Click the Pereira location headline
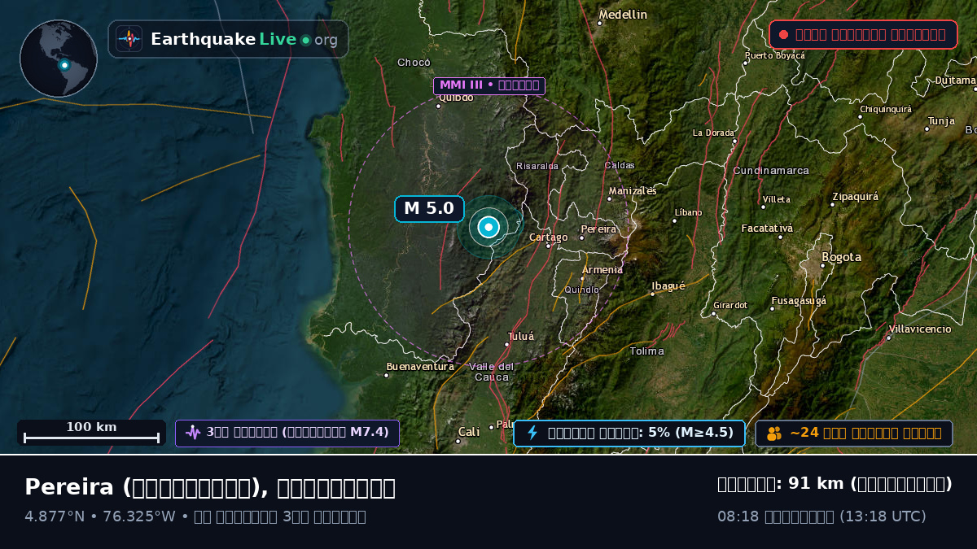 click(x=210, y=487)
